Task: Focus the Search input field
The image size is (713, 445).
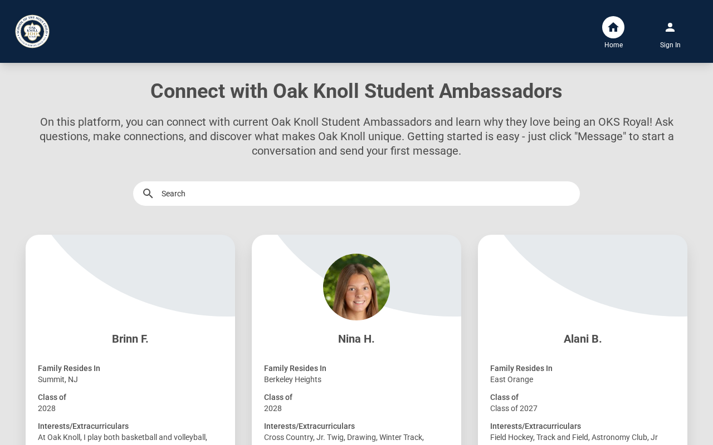Action: coord(362,194)
